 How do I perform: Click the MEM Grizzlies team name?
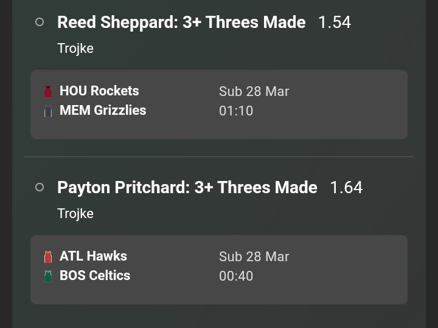[103, 111]
